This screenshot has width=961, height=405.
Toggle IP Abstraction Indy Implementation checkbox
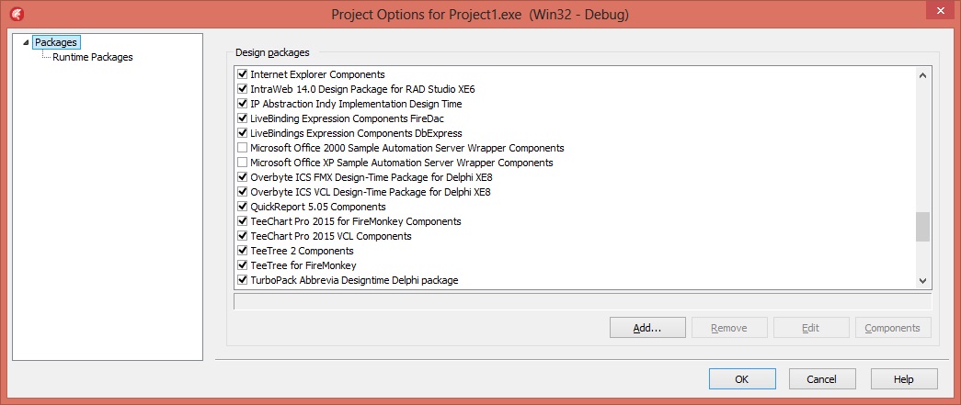click(x=242, y=104)
